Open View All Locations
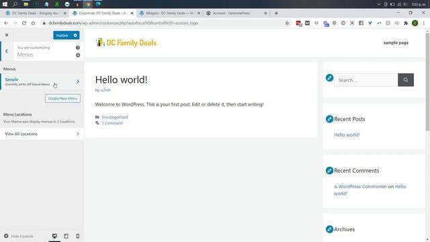The image size is (430, 242). click(42, 134)
